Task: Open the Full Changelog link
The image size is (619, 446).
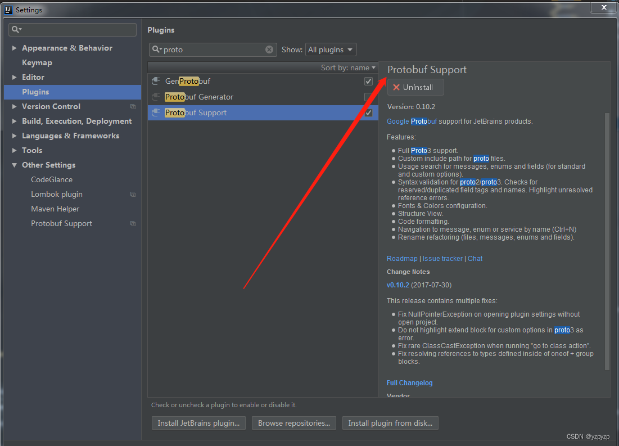Action: click(x=409, y=383)
